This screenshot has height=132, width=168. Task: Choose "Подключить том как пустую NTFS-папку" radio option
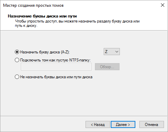(x=17, y=60)
